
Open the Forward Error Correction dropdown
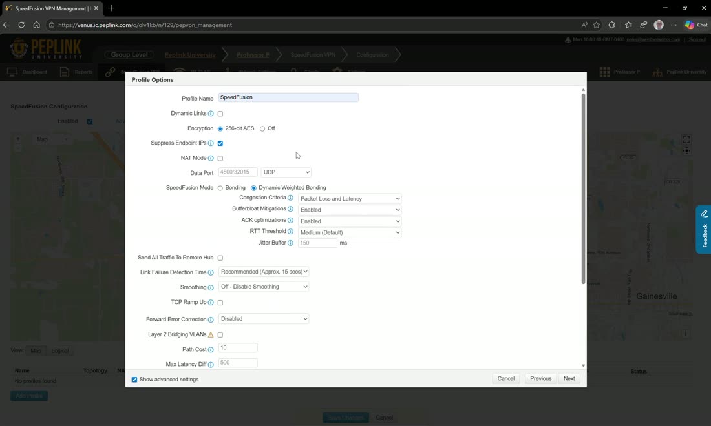point(264,319)
